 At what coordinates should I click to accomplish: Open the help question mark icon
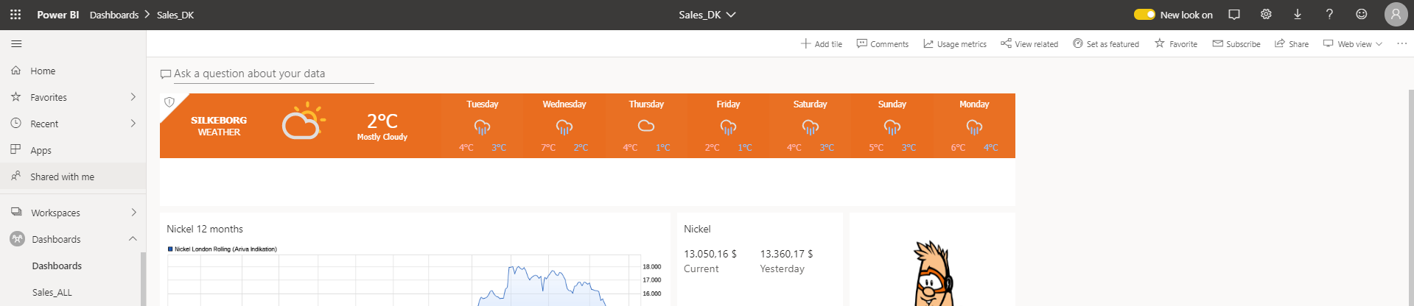click(x=1329, y=15)
